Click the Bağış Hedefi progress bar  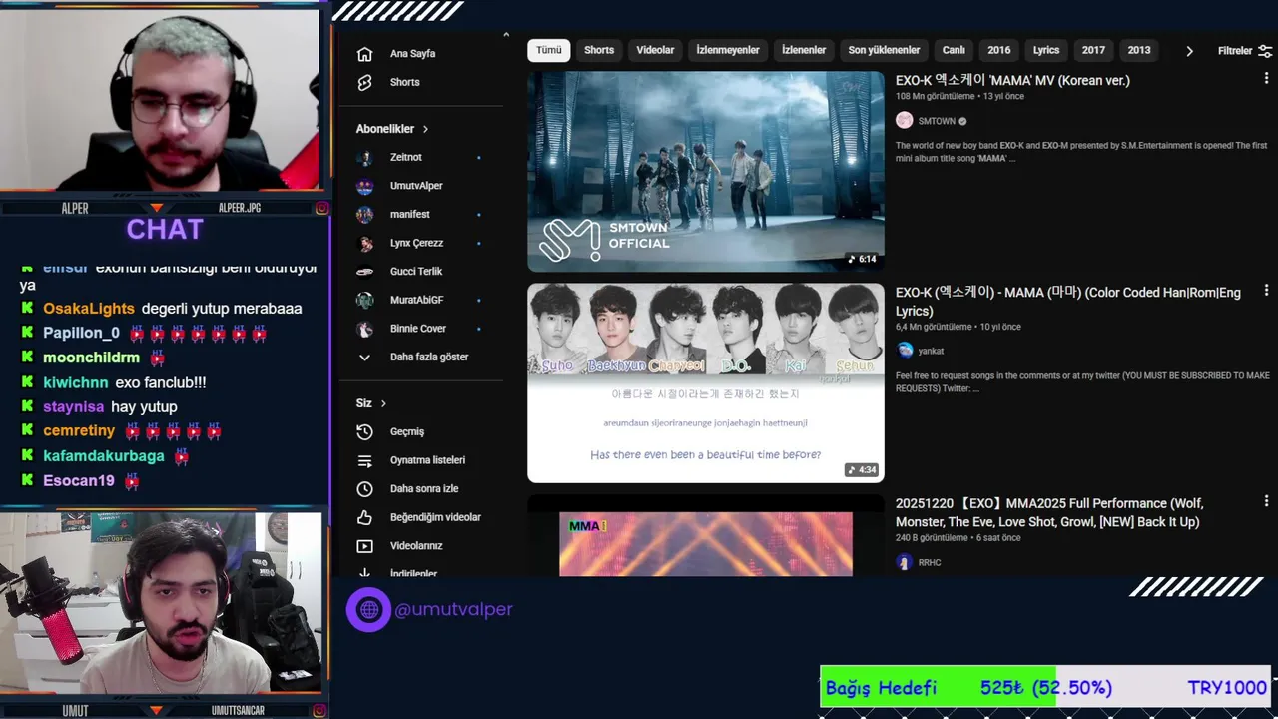pyautogui.click(x=1045, y=687)
